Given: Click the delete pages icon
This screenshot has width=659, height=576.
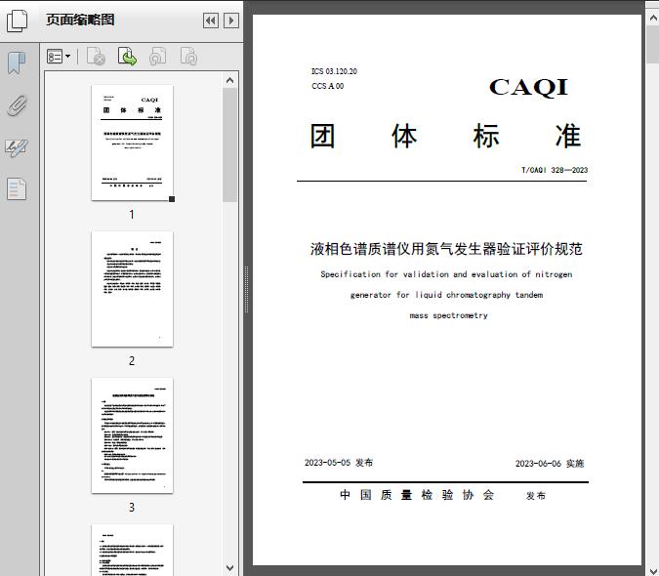Looking at the screenshot, I should pos(96,57).
